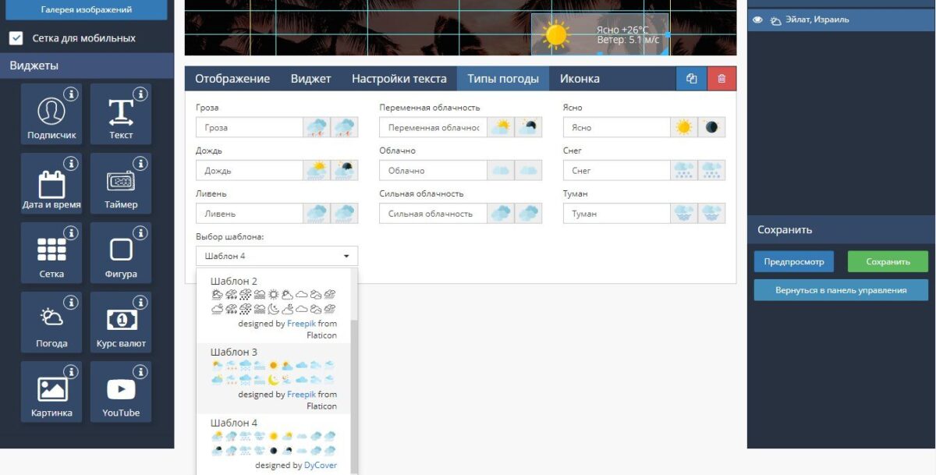This screenshot has width=936, height=475.
Task: Hide the Эйлат, Израиль layer via eye icon
Action: 757,20
